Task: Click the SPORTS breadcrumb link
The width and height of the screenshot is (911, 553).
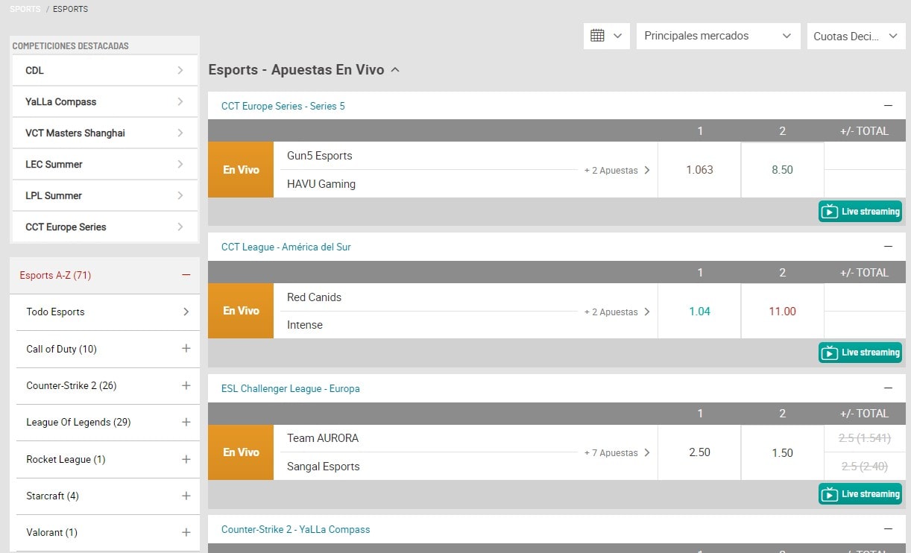Action: pyautogui.click(x=25, y=9)
